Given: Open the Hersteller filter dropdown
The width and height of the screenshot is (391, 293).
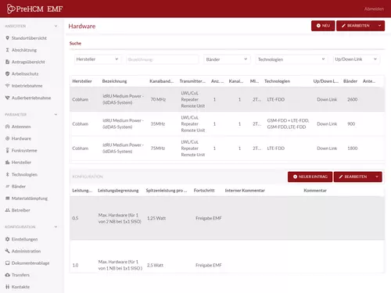Looking at the screenshot, I should point(97,59).
